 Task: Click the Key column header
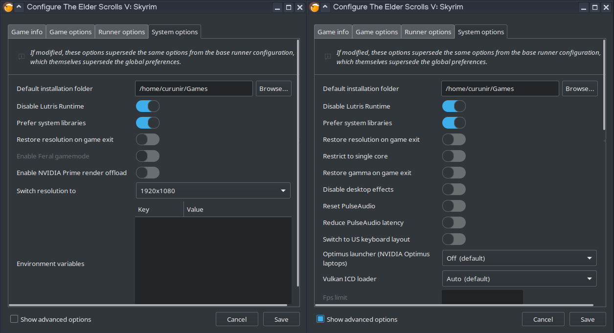pos(159,209)
